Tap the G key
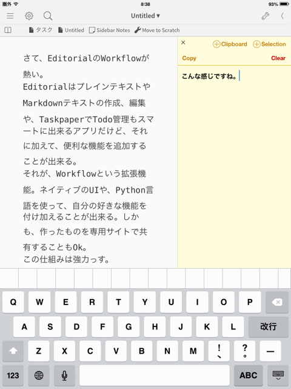 pyautogui.click(x=129, y=326)
